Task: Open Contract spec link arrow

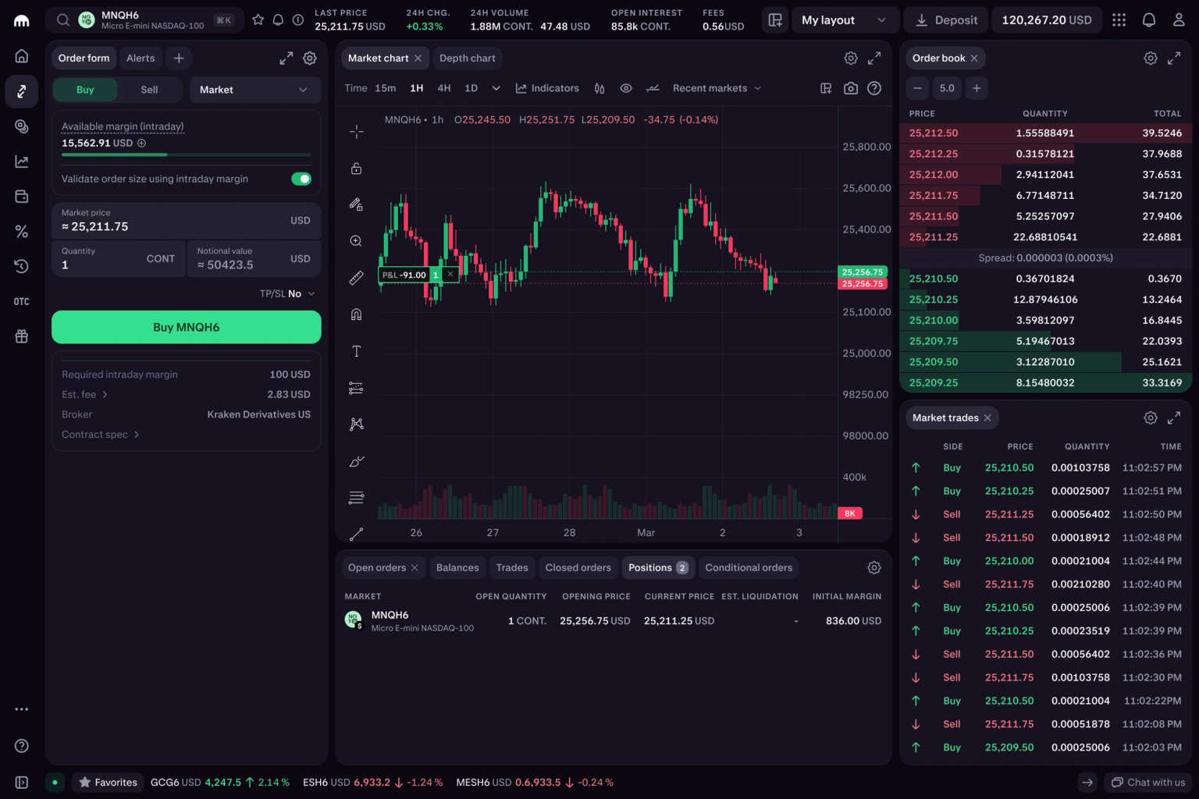Action: [x=101, y=435]
